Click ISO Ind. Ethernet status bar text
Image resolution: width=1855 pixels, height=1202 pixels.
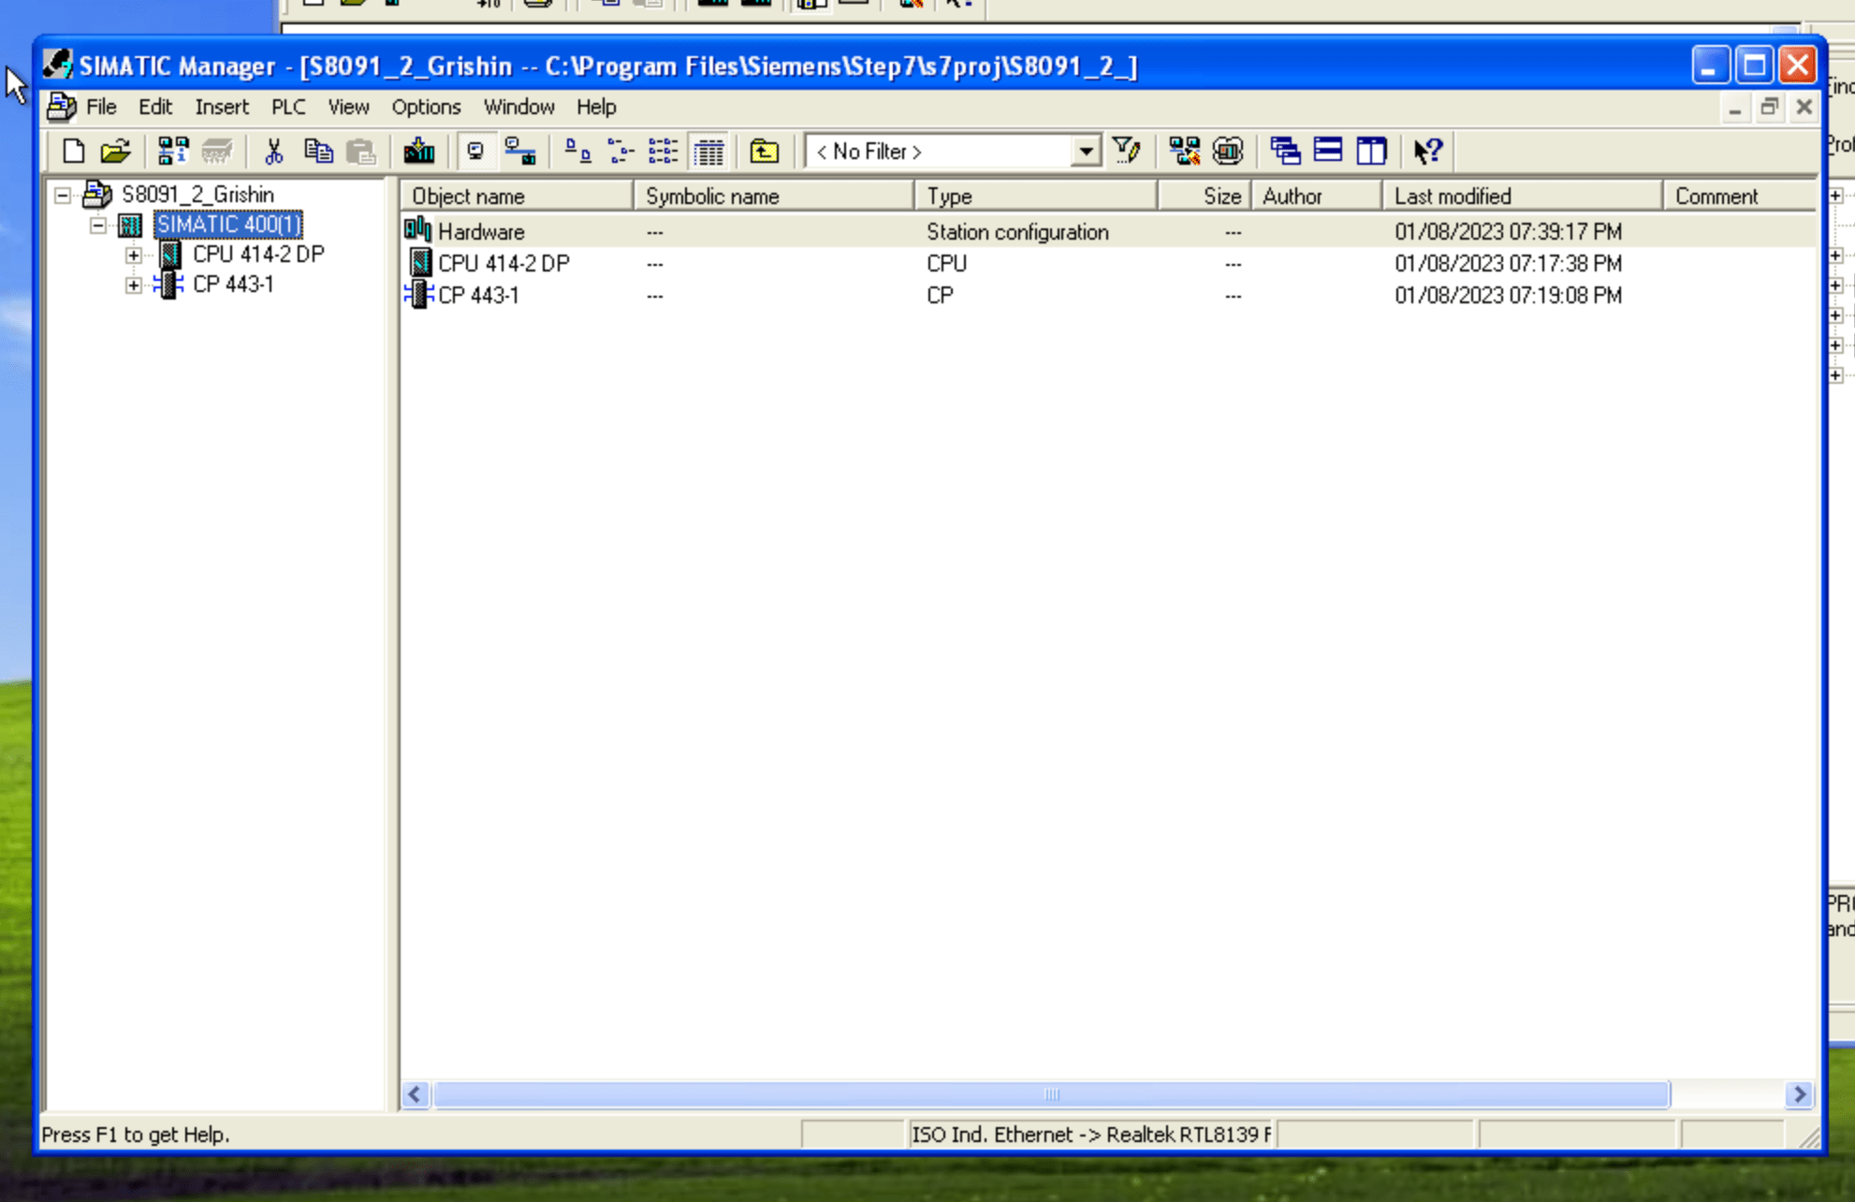(1090, 1135)
